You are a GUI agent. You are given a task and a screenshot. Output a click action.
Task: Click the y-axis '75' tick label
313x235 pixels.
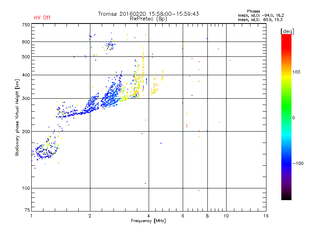click(x=27, y=210)
